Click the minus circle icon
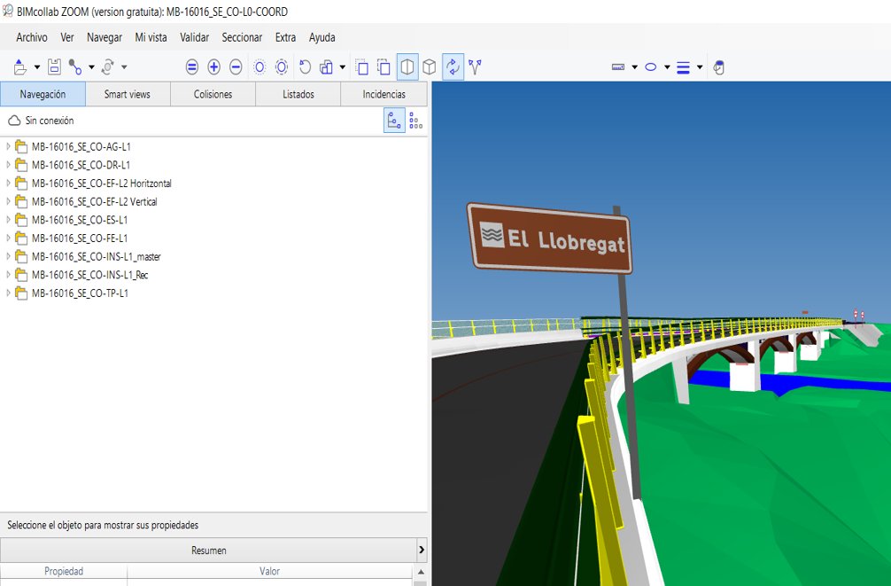This screenshot has height=586, width=891. [236, 67]
